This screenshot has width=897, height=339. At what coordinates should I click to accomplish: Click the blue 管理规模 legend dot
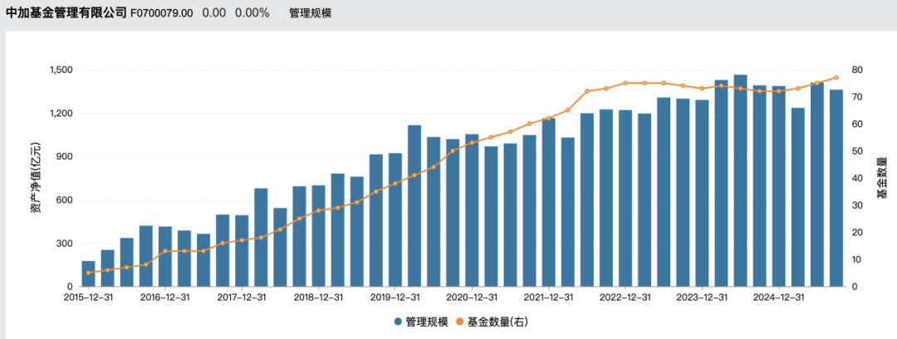click(398, 322)
